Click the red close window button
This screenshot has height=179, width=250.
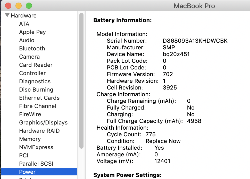click(x=8, y=6)
